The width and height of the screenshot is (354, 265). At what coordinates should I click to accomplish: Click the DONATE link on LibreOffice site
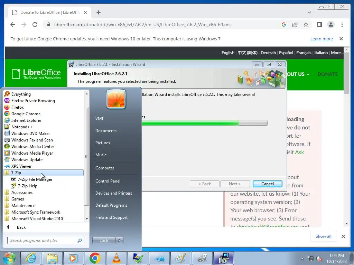(x=328, y=74)
